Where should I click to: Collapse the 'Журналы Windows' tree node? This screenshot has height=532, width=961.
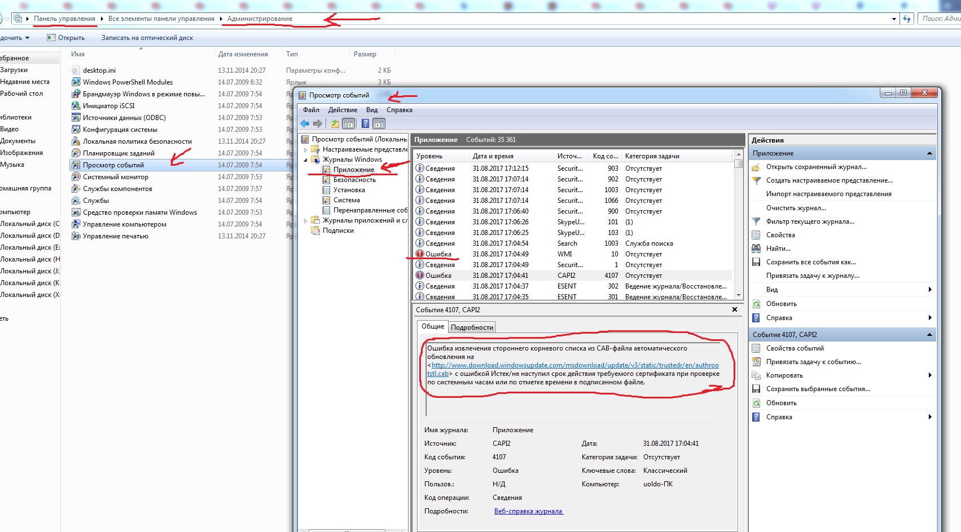306,160
